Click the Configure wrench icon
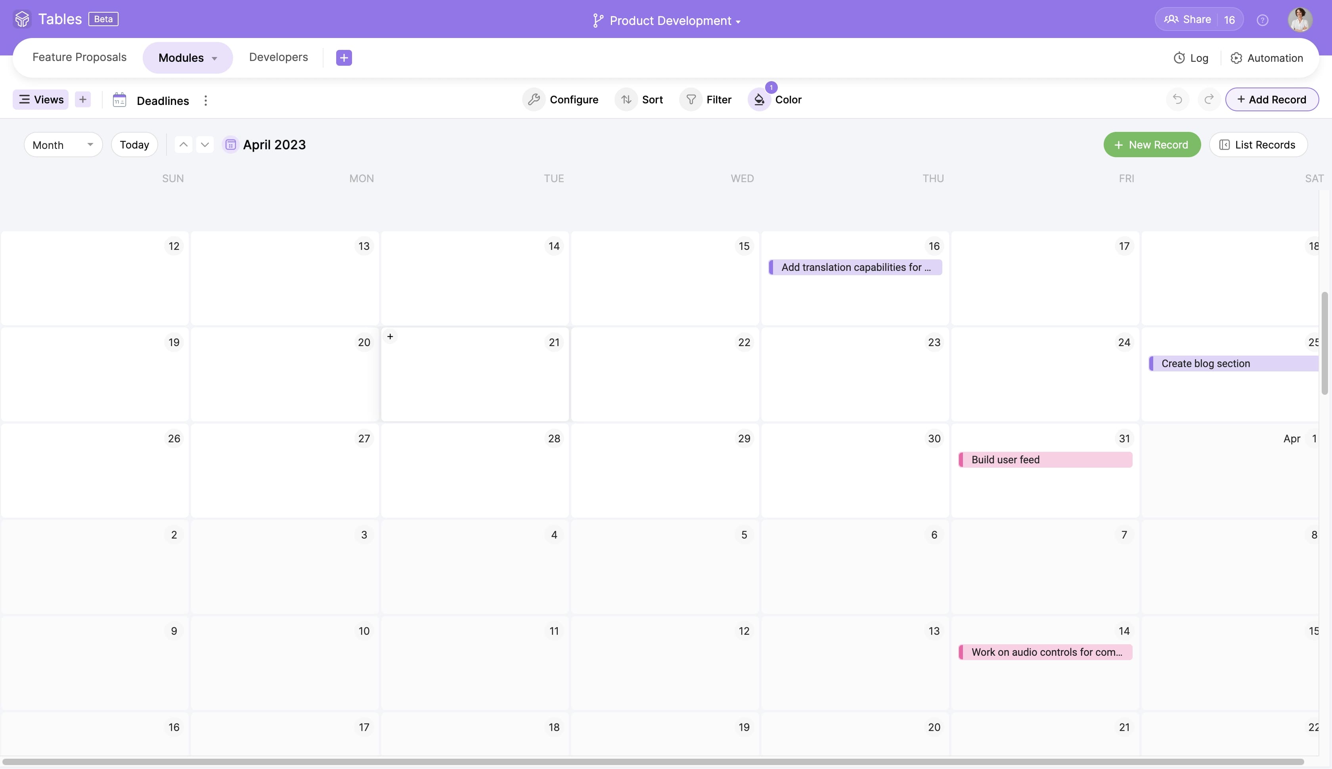Image resolution: width=1332 pixels, height=769 pixels. (x=534, y=99)
